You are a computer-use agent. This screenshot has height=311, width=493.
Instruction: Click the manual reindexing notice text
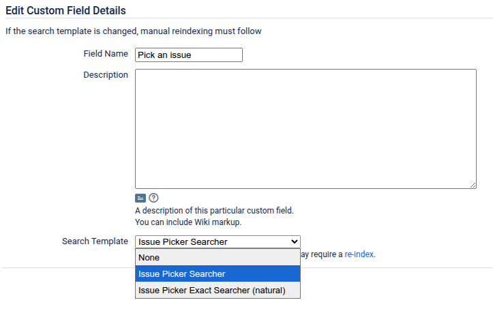(x=134, y=31)
